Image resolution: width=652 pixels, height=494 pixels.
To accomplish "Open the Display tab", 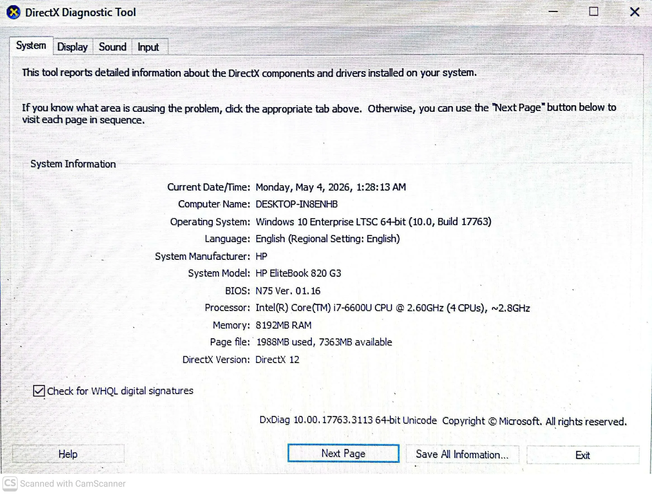I will 72,47.
